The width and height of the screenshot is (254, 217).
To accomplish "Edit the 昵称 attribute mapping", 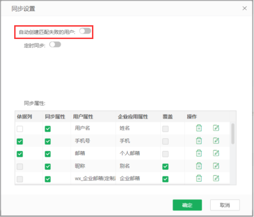I will [x=216, y=166].
